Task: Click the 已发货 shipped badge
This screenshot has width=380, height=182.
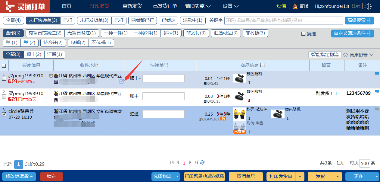Action: point(240,132)
